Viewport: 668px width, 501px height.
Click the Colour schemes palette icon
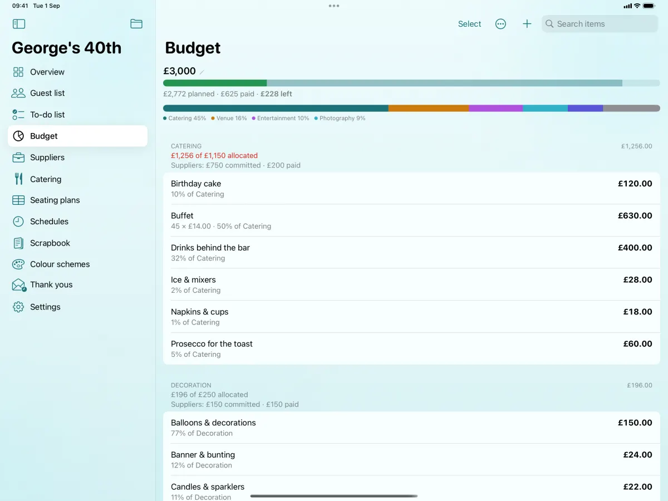[x=18, y=264]
